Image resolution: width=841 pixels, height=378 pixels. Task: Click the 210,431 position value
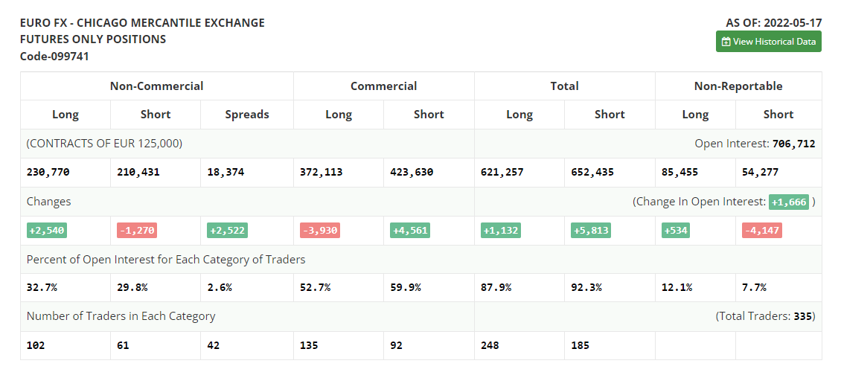138,172
